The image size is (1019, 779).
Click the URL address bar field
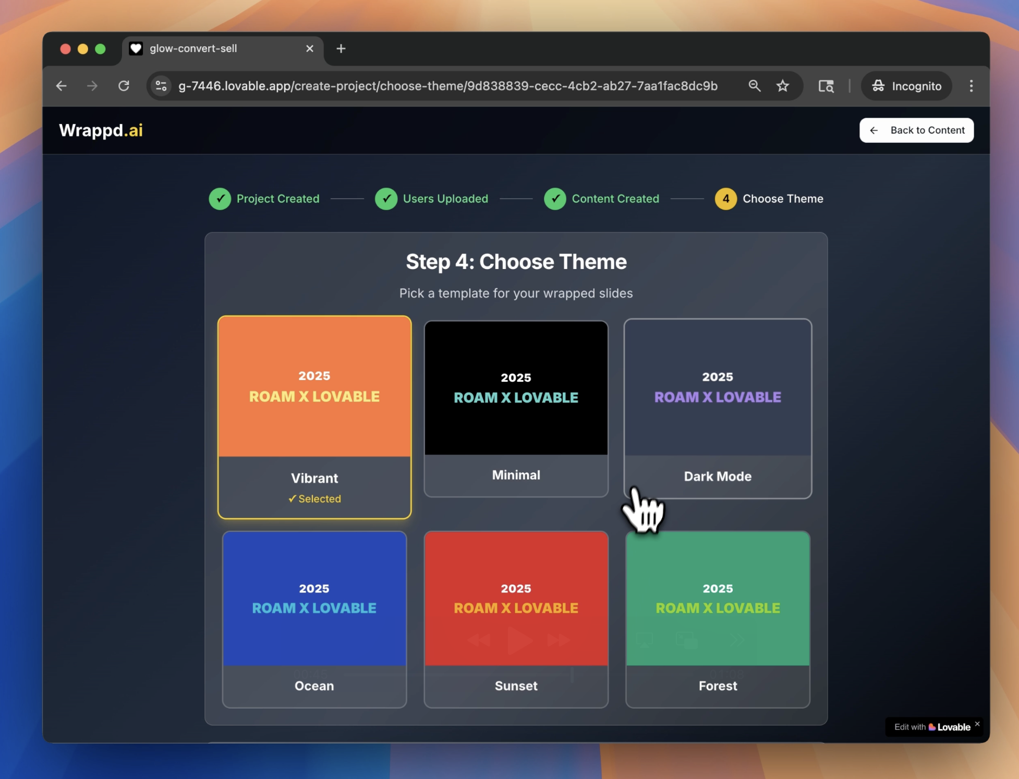(x=447, y=86)
